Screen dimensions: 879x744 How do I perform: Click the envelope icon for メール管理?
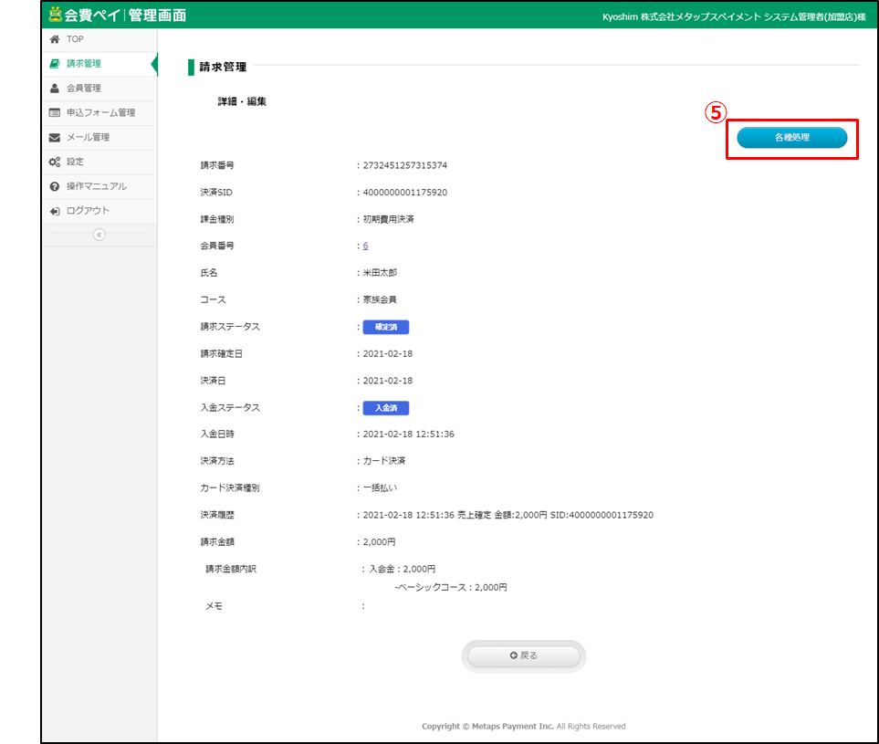pyautogui.click(x=55, y=138)
